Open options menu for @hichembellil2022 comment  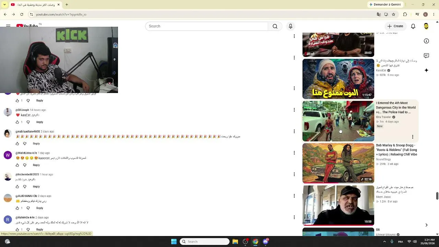(294, 175)
